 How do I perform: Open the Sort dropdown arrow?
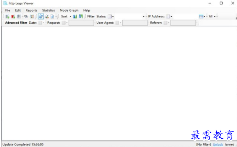pyautogui.click(x=71, y=17)
